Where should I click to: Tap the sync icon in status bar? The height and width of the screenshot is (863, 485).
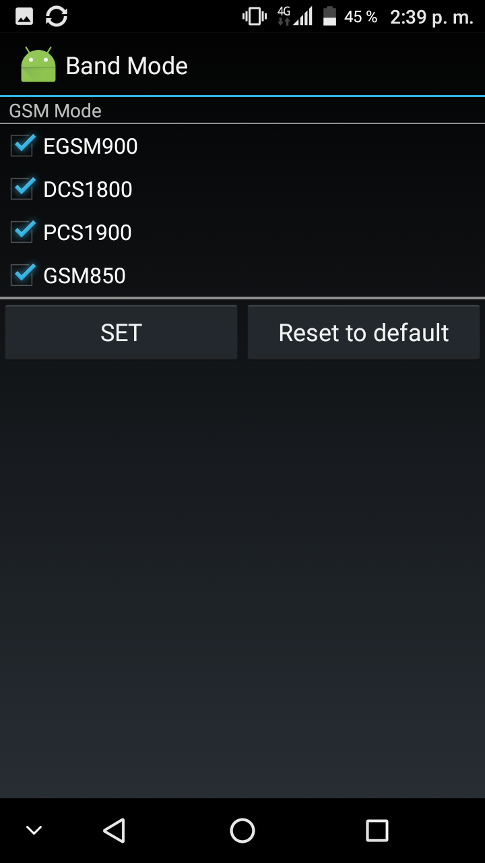pos(57,17)
